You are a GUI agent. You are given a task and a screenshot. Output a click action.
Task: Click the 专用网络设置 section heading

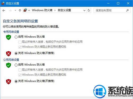(11, 32)
